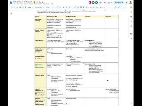142x106 pixels.
Task: View the first green collaborator avatar
Action: click(93, 2)
